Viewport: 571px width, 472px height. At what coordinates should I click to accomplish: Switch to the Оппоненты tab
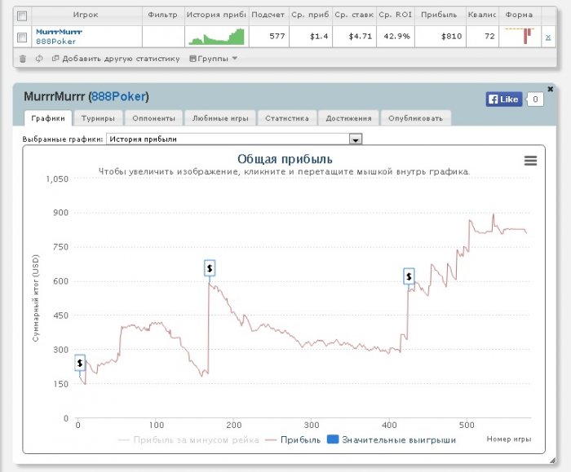click(x=153, y=118)
